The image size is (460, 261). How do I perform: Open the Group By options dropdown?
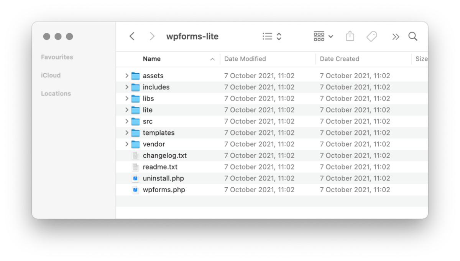(323, 36)
